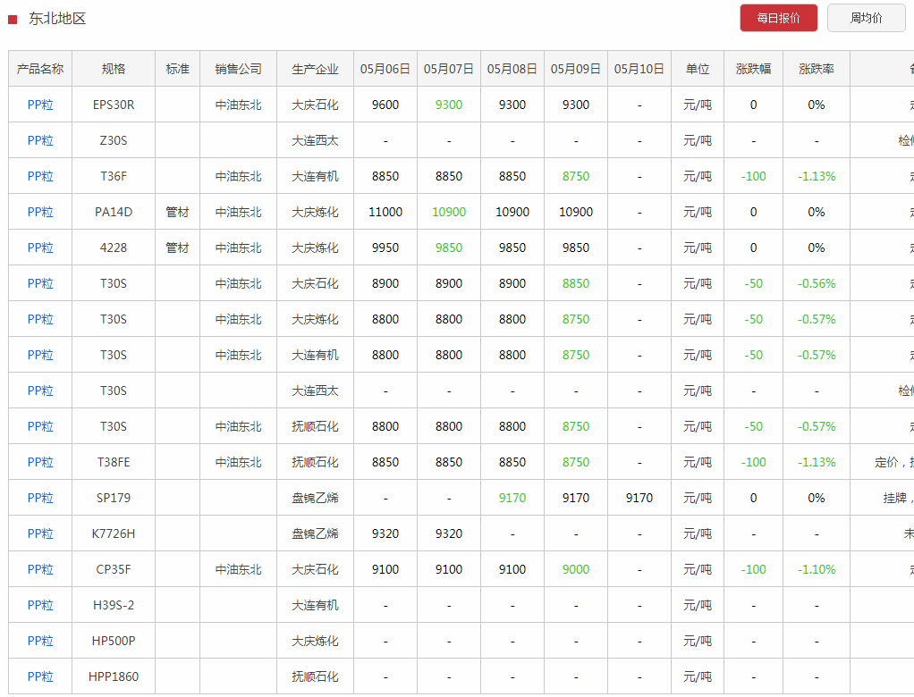
Task: Select the 05月09日 date column header
Action: coord(575,69)
